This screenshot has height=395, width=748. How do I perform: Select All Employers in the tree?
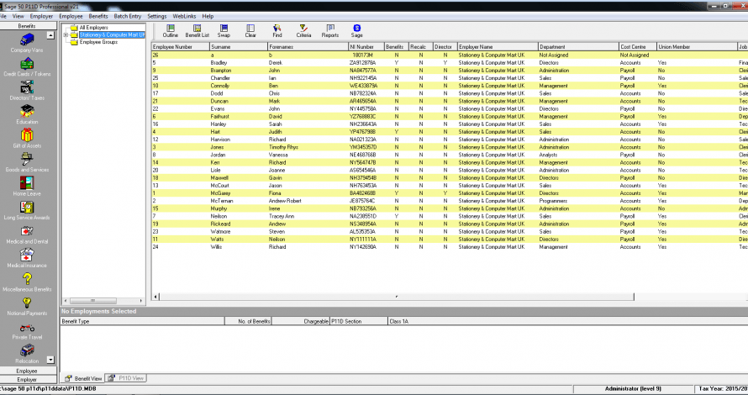point(93,28)
